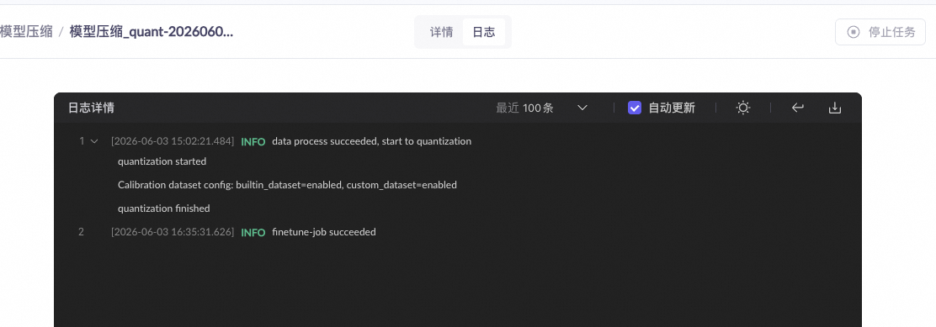Toggle the light theme sun icon

point(742,108)
